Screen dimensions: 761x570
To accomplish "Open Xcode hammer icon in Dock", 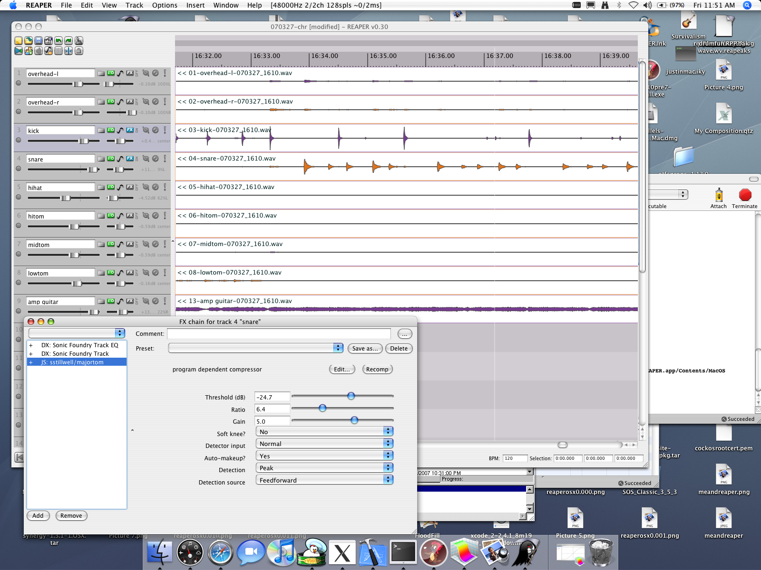I will click(x=372, y=552).
